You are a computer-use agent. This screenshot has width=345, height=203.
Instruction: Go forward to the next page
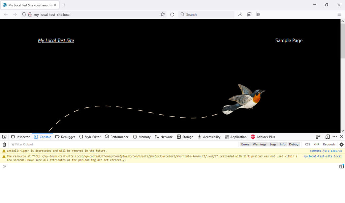click(15, 14)
